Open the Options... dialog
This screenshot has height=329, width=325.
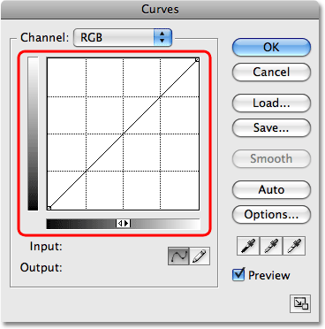point(271,214)
